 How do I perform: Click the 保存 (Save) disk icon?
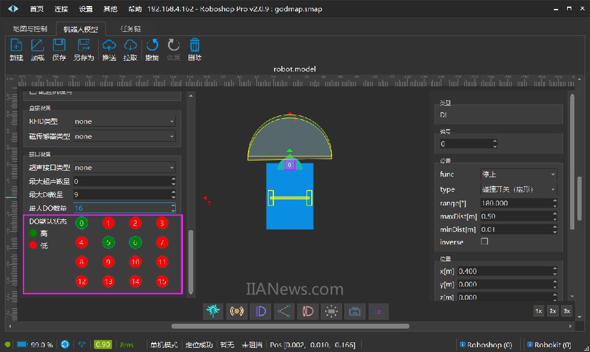59,49
